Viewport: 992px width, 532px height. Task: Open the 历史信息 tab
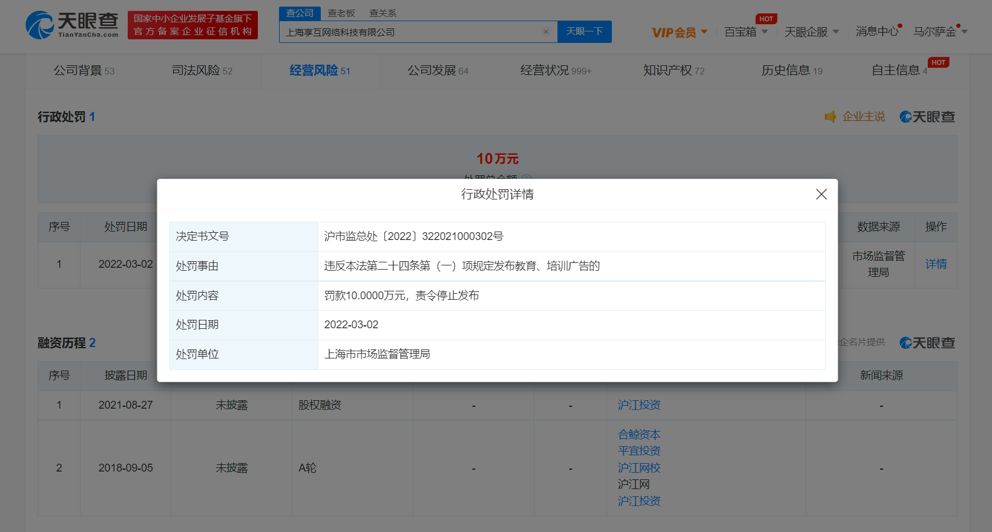pyautogui.click(x=792, y=71)
